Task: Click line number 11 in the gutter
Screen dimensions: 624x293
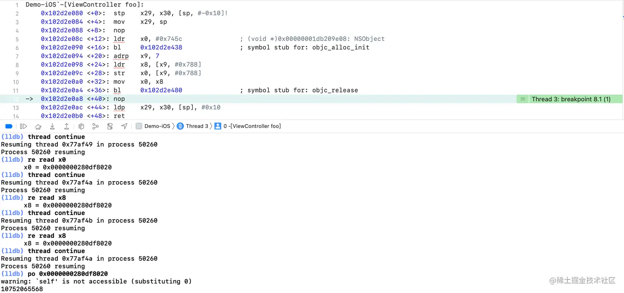Action: tap(16, 91)
